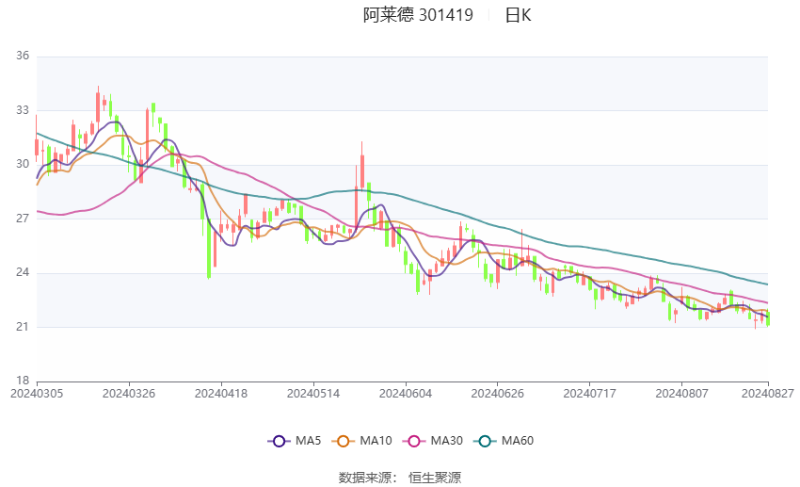Select the 20240305 x-axis date label
Viewport: 800px width, 487px height.
(37, 394)
